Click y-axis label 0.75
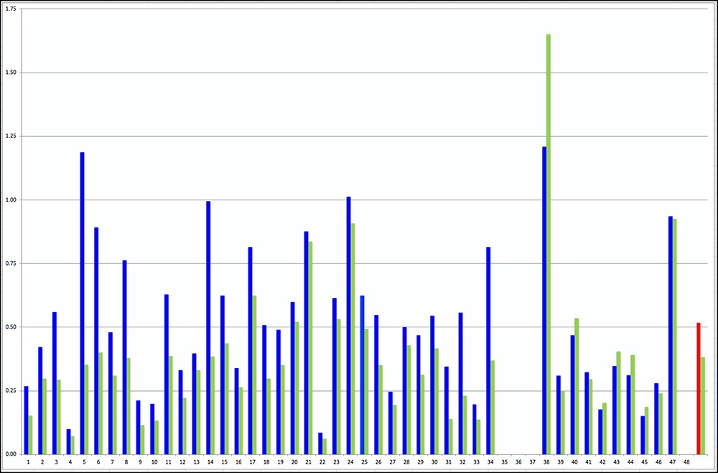This screenshot has width=718, height=473. click(x=11, y=263)
